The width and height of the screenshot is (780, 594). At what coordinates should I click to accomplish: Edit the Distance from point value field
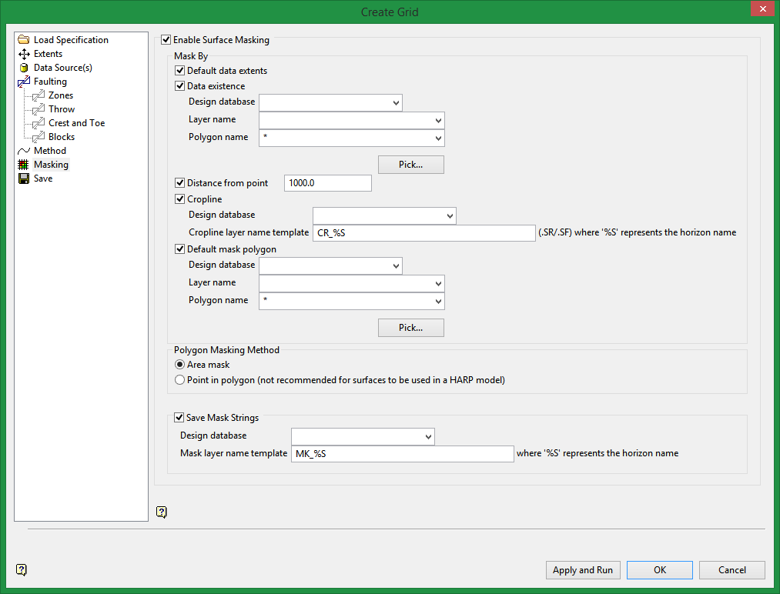click(x=327, y=182)
